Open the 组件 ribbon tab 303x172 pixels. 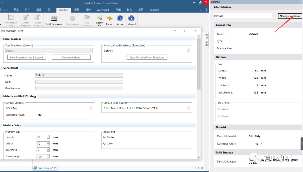27,10
